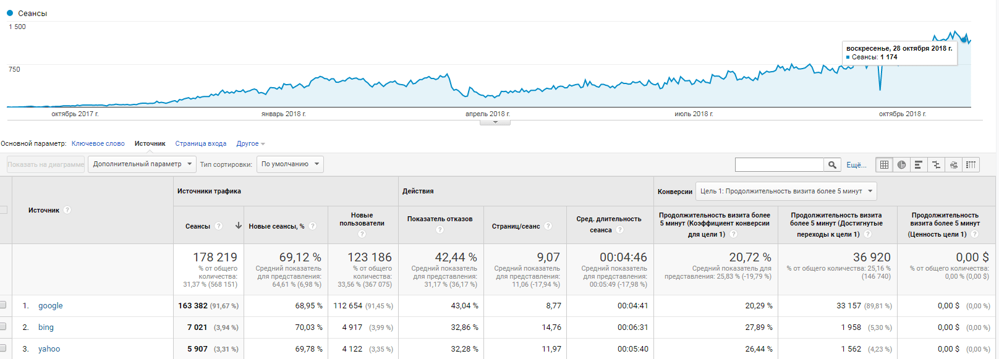Image resolution: width=999 pixels, height=359 pixels.
Task: Click google sessions value 163 382
Action: pyautogui.click(x=193, y=305)
